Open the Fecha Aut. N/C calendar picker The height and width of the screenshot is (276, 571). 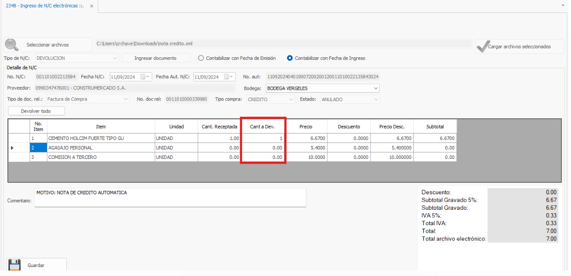[x=228, y=77]
